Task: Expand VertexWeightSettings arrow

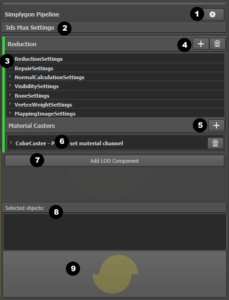Action: (10, 104)
